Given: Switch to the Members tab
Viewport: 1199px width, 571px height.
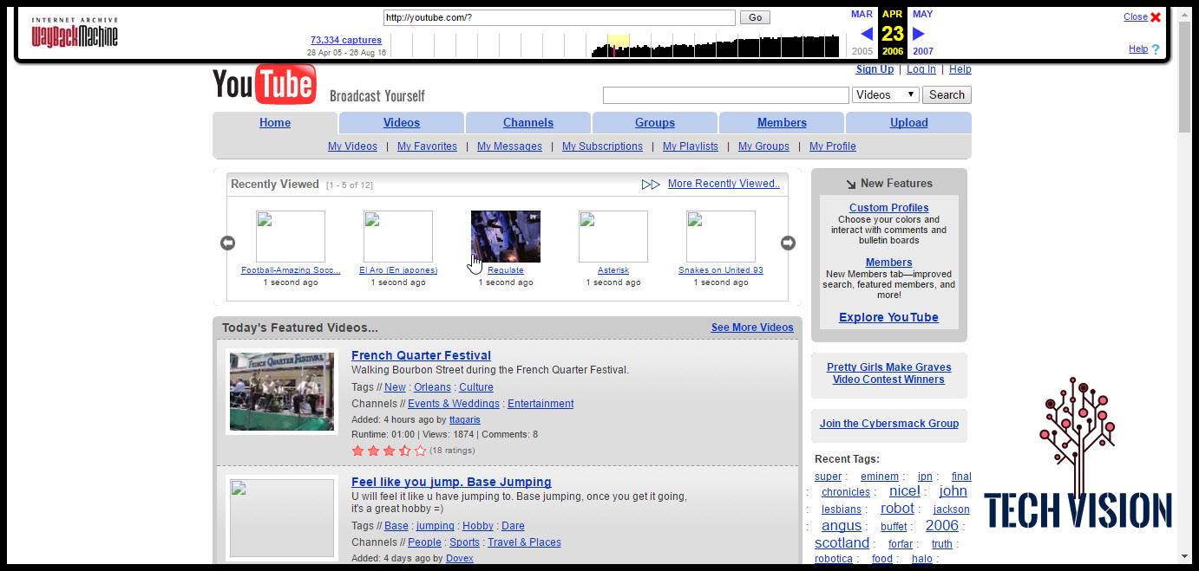Looking at the screenshot, I should (x=782, y=123).
